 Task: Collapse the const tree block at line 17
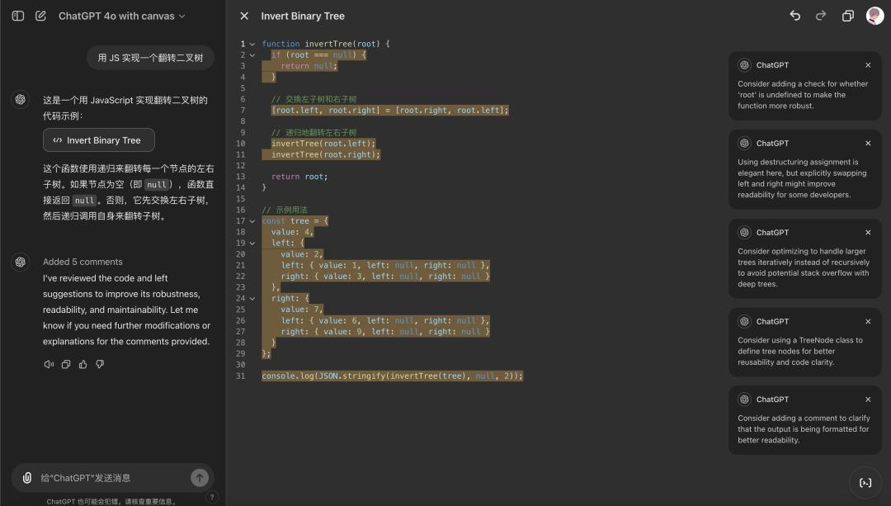pyautogui.click(x=252, y=221)
